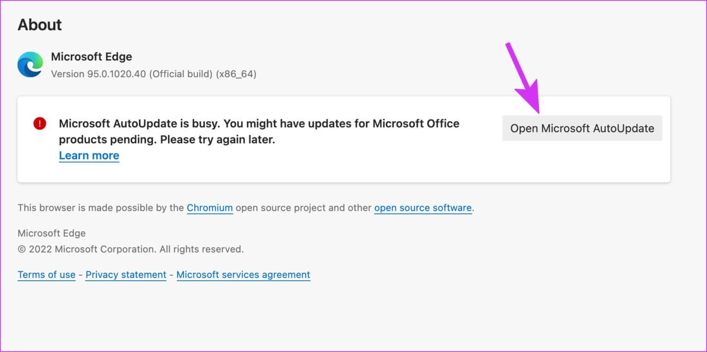This screenshot has height=352, width=707.
Task: Visit the open source software link
Action: (423, 208)
